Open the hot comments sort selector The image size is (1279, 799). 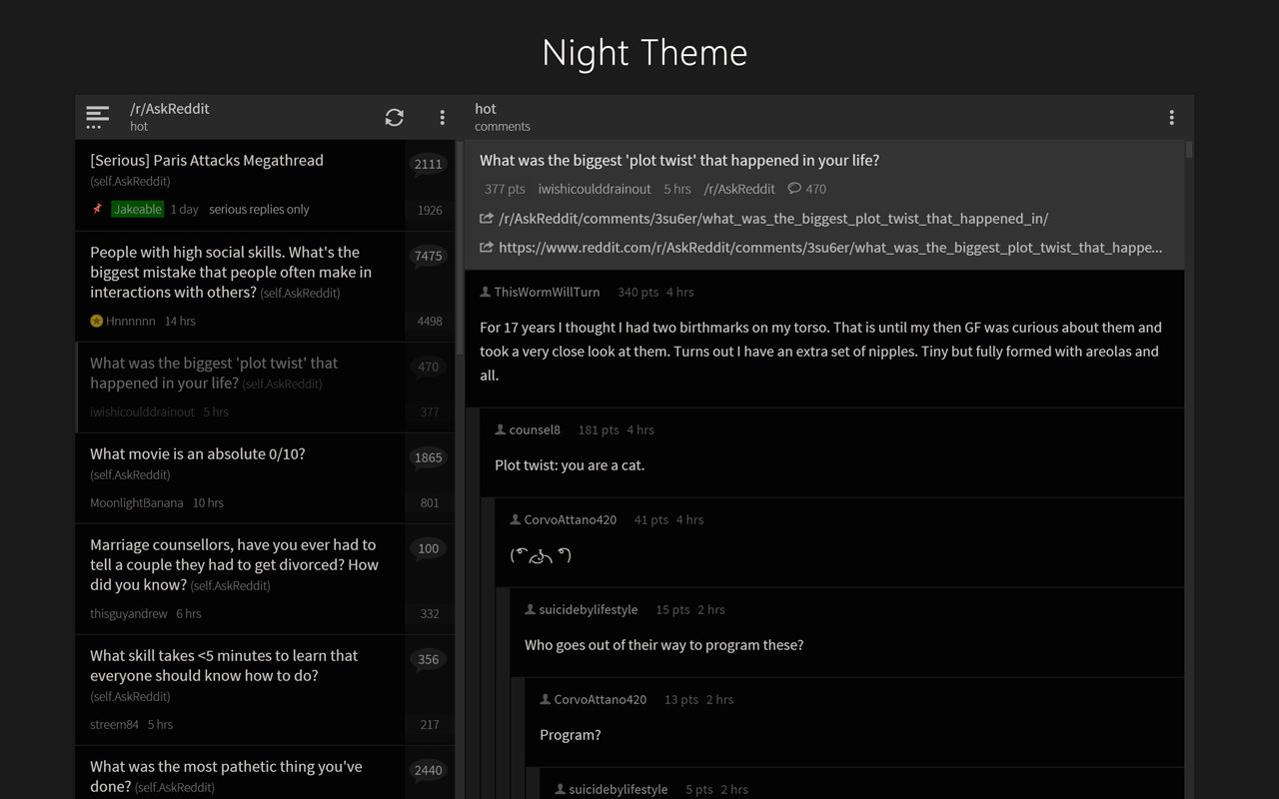tap(503, 117)
